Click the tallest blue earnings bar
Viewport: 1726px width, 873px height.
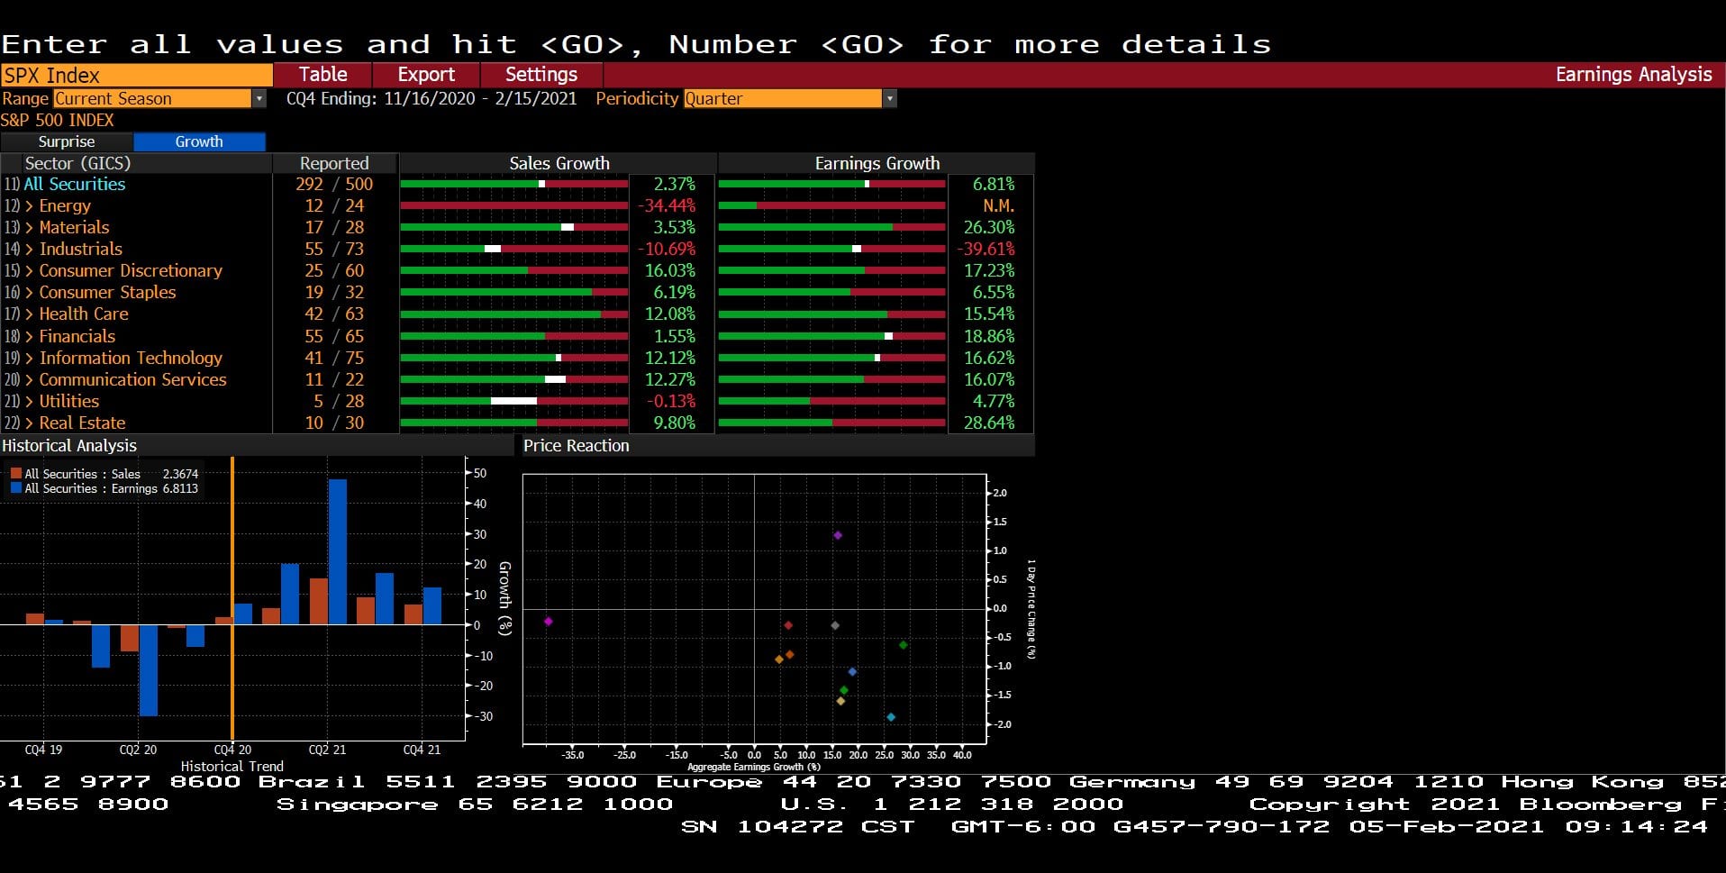point(338,551)
